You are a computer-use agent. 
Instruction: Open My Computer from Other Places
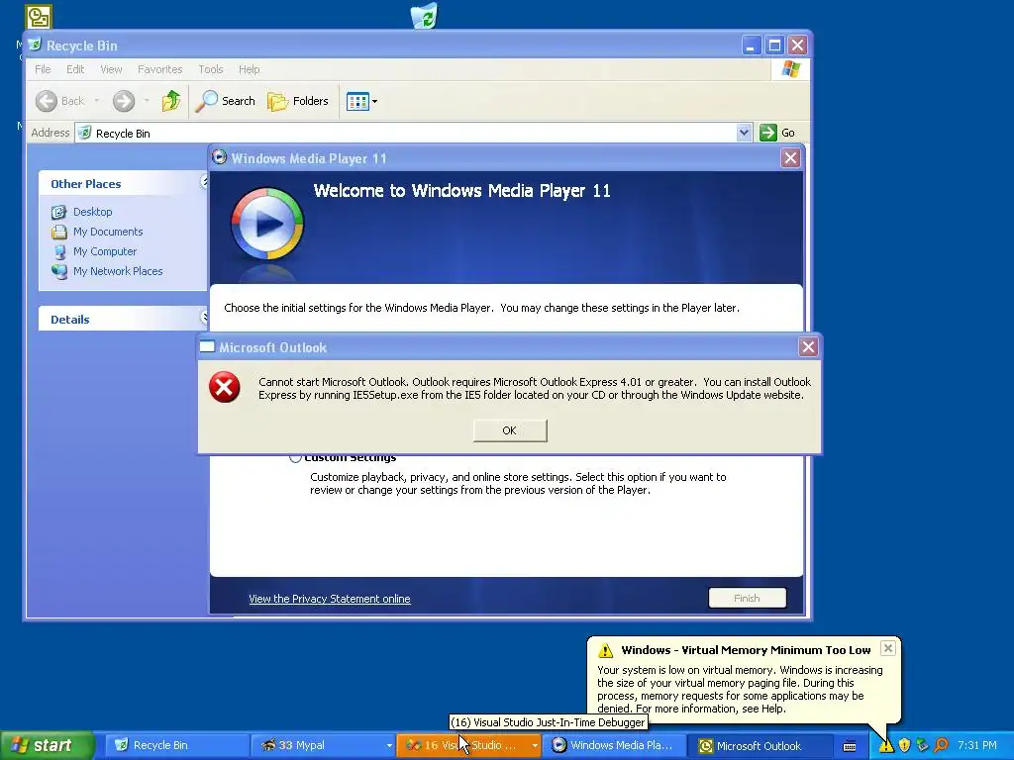(105, 251)
